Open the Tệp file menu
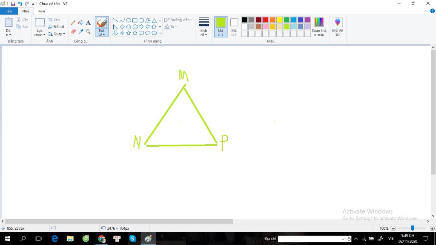The height and width of the screenshot is (245, 436). tap(9, 11)
